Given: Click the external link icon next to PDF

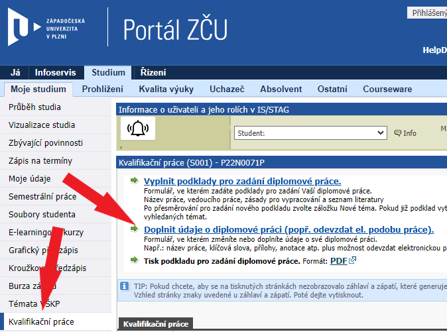Looking at the screenshot, I should pos(353,260).
